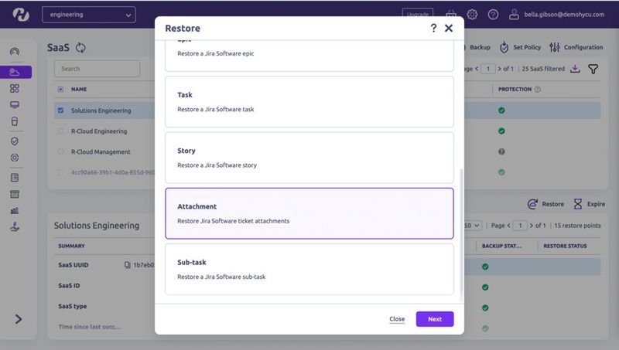Click the filter funnel icon

click(x=593, y=69)
